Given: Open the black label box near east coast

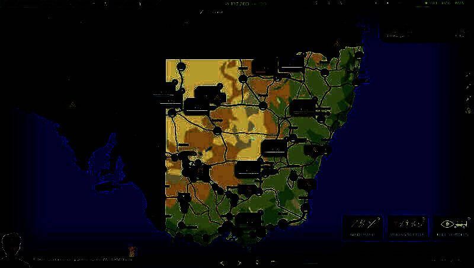Looking at the screenshot, I should [x=302, y=107].
